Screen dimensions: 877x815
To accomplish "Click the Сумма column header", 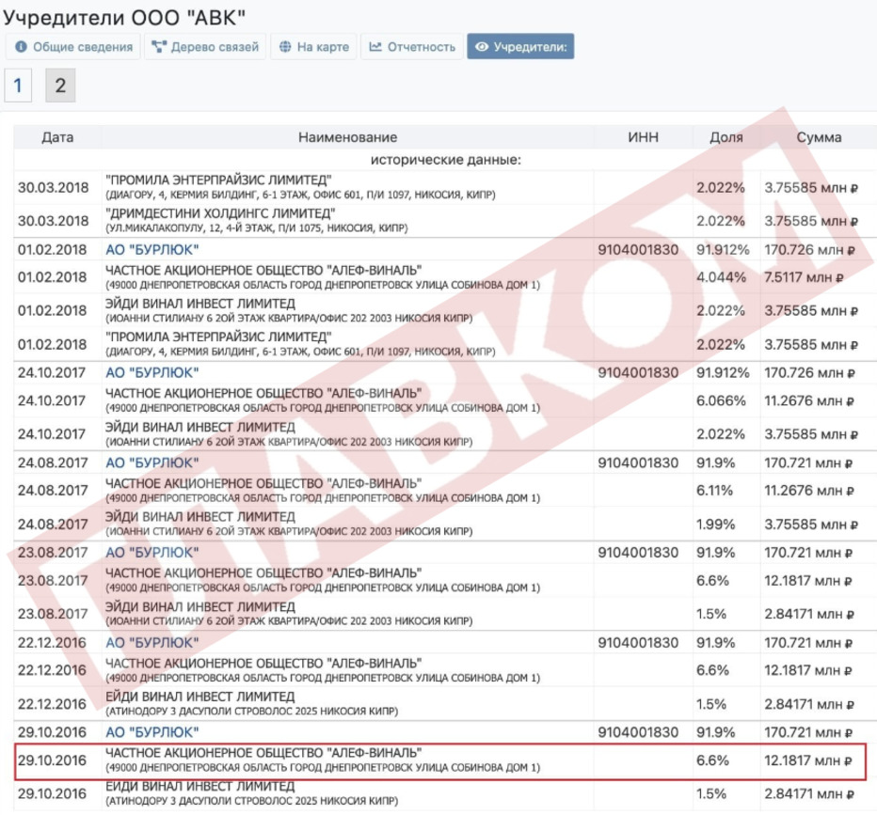I will pyautogui.click(x=818, y=137).
